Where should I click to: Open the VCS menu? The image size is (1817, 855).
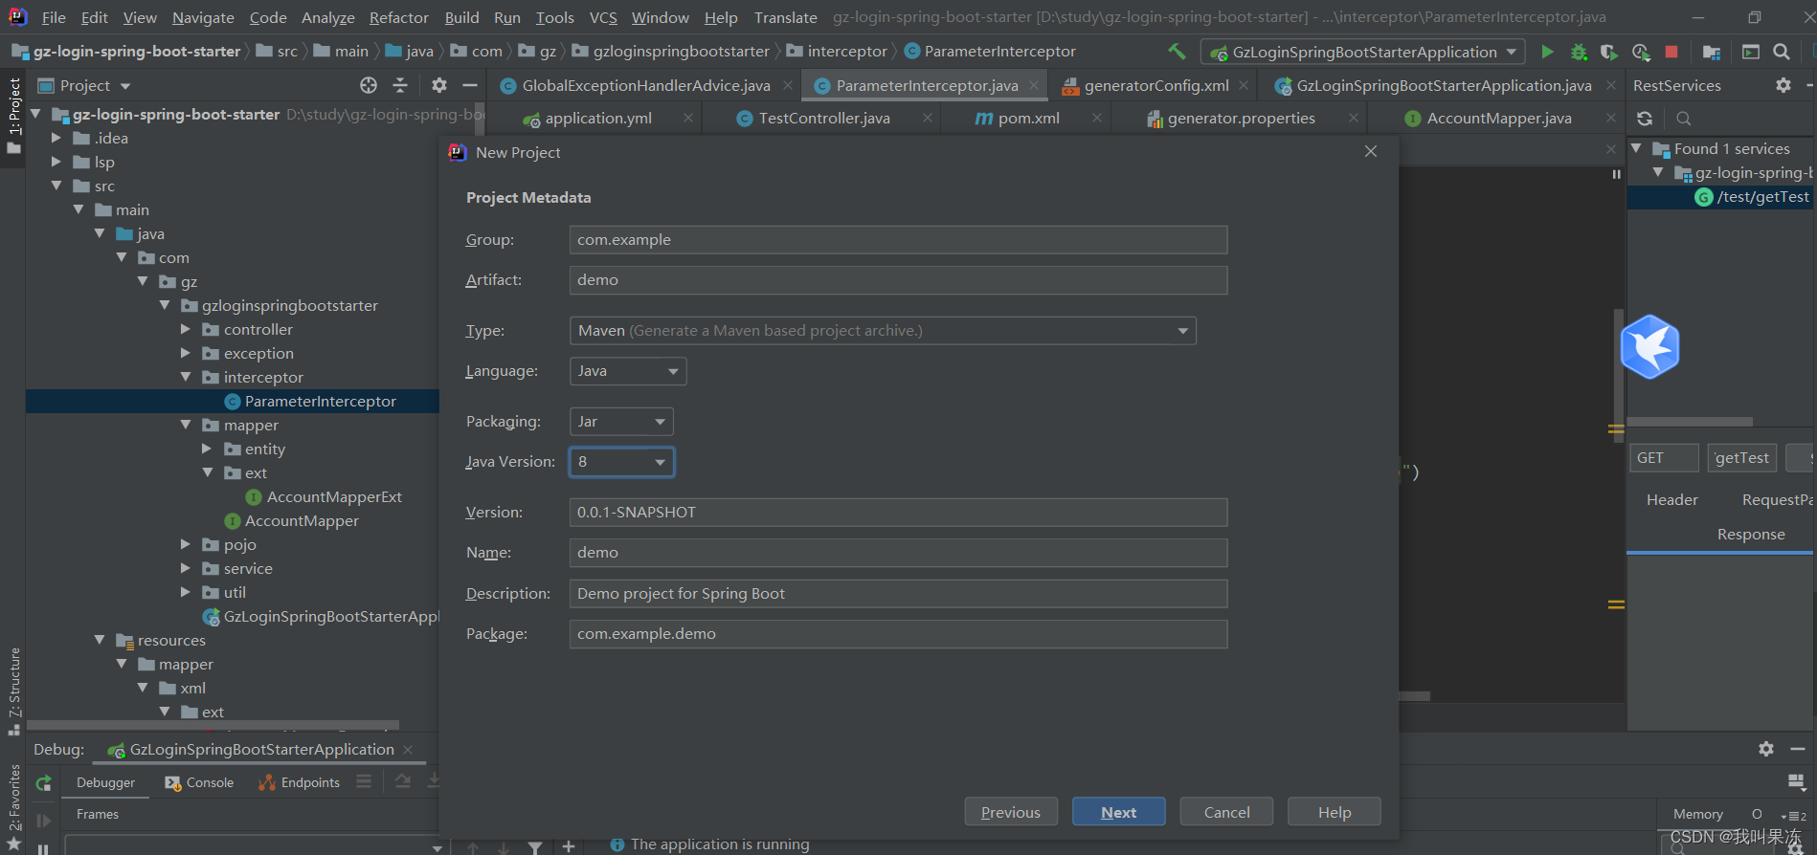pyautogui.click(x=603, y=17)
